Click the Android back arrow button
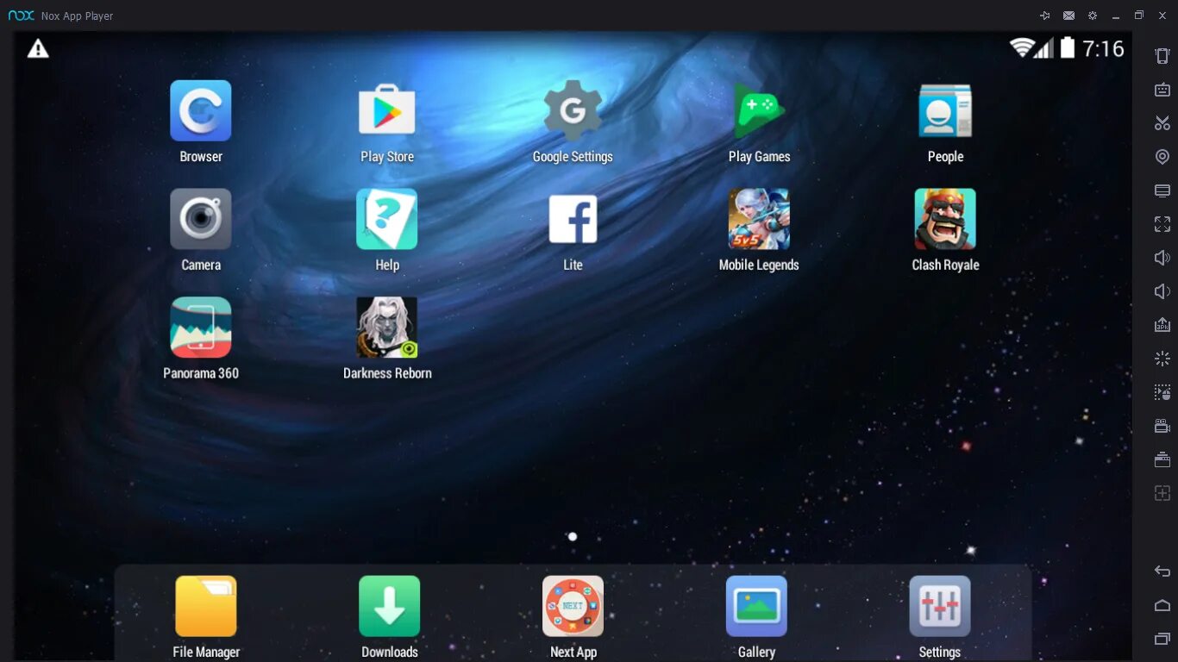The width and height of the screenshot is (1178, 662). pyautogui.click(x=1162, y=571)
